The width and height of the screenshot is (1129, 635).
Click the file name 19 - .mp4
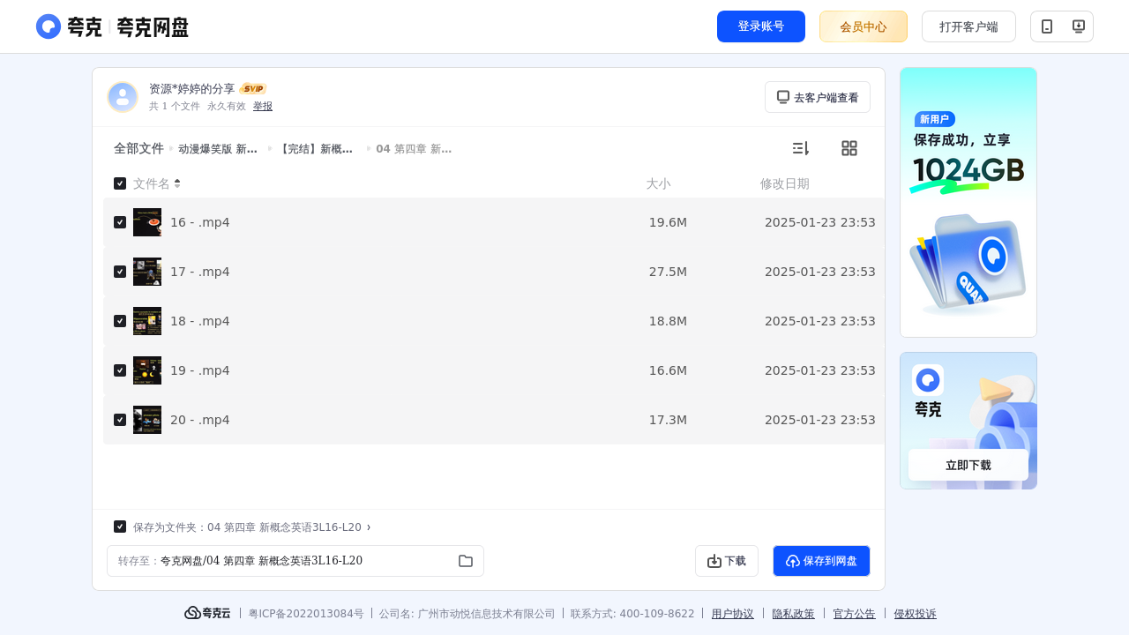coord(200,370)
